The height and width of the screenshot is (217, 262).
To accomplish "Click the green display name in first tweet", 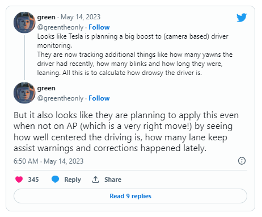I will click(47, 17).
